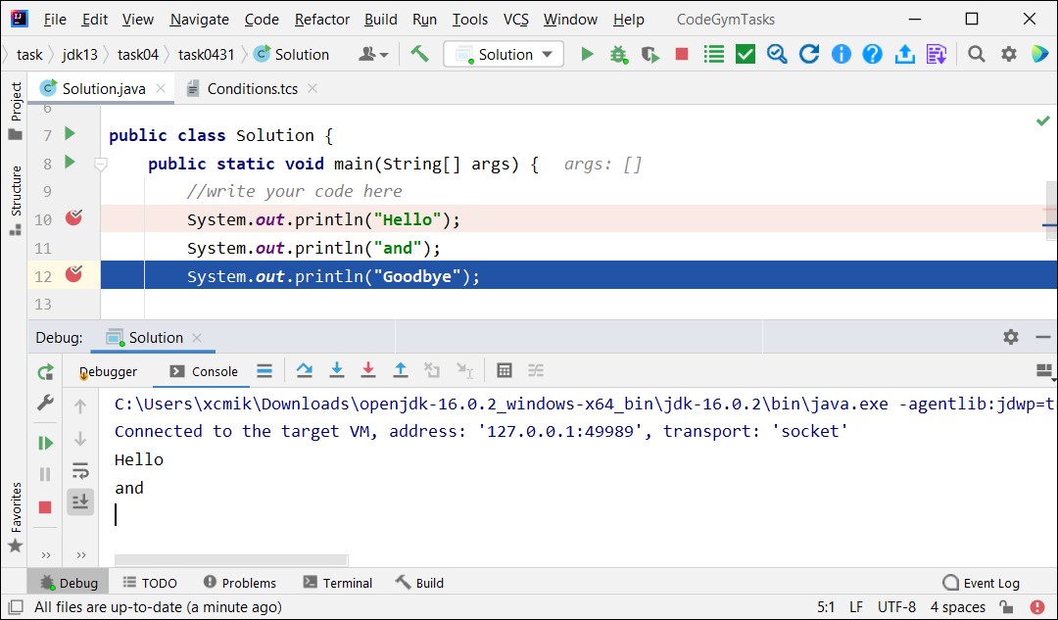Click Step Over in debugger toolbar
Viewport: 1058px width, 620px height.
click(305, 369)
